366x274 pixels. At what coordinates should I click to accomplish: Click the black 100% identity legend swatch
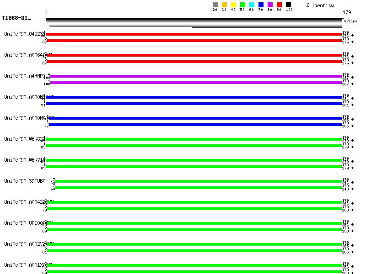point(288,5)
